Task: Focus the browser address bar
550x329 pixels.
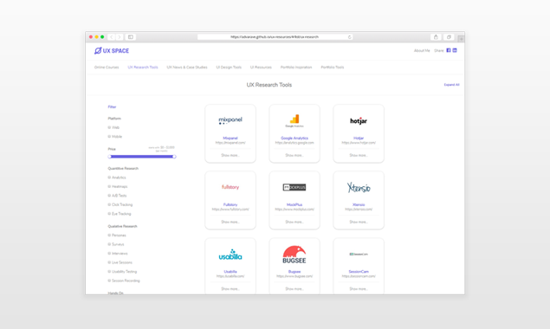Action: point(275,37)
